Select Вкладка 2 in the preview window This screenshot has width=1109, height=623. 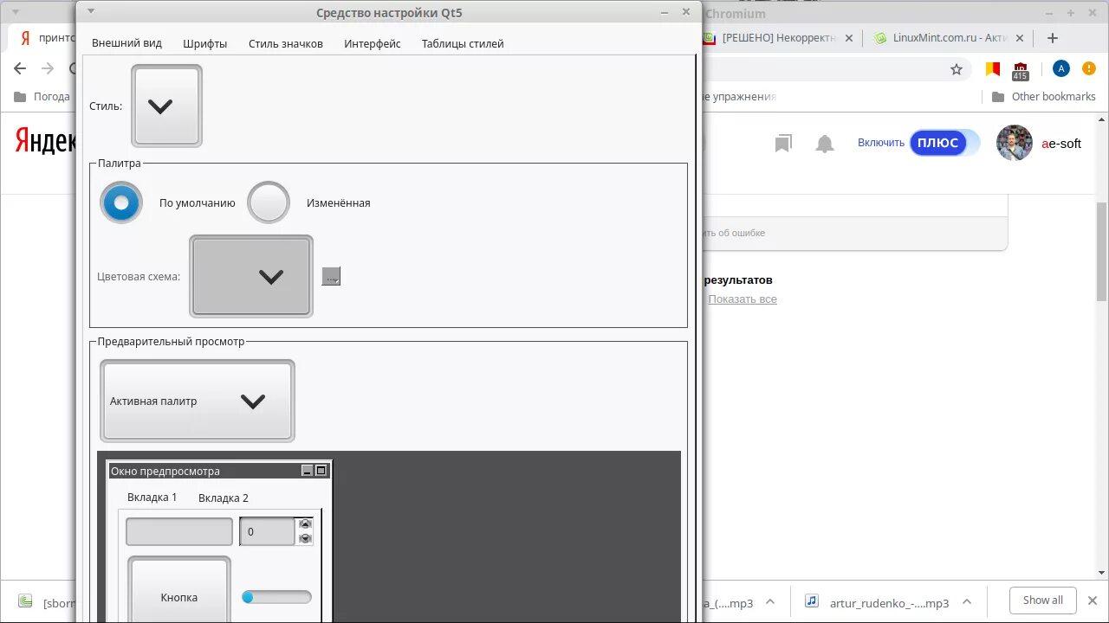pyautogui.click(x=223, y=498)
